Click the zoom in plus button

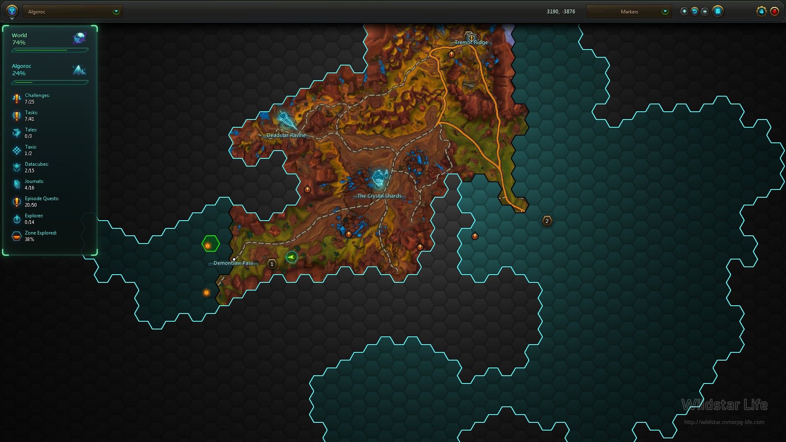tap(684, 11)
